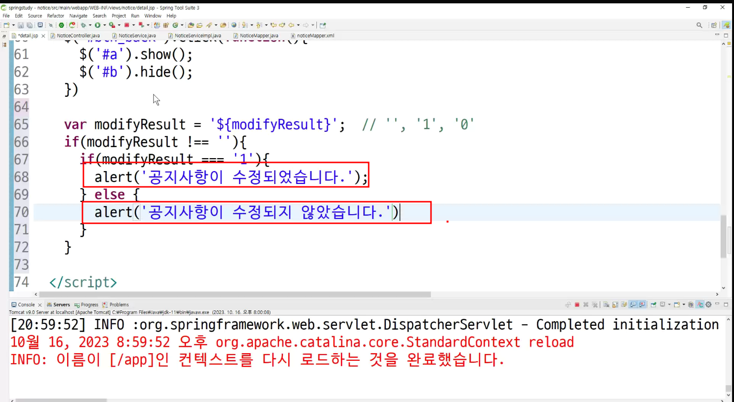Image resolution: width=734 pixels, height=402 pixels.
Task: Open the Display Selected Console dropdown
Action: (669, 305)
